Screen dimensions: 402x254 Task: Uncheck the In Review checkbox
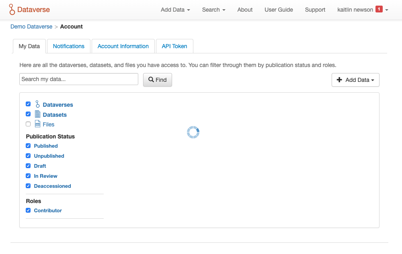[x=28, y=176]
